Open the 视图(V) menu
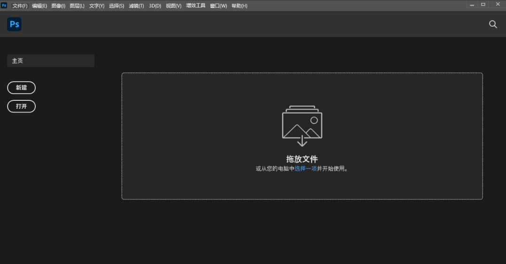This screenshot has height=264, width=506. coord(174,6)
